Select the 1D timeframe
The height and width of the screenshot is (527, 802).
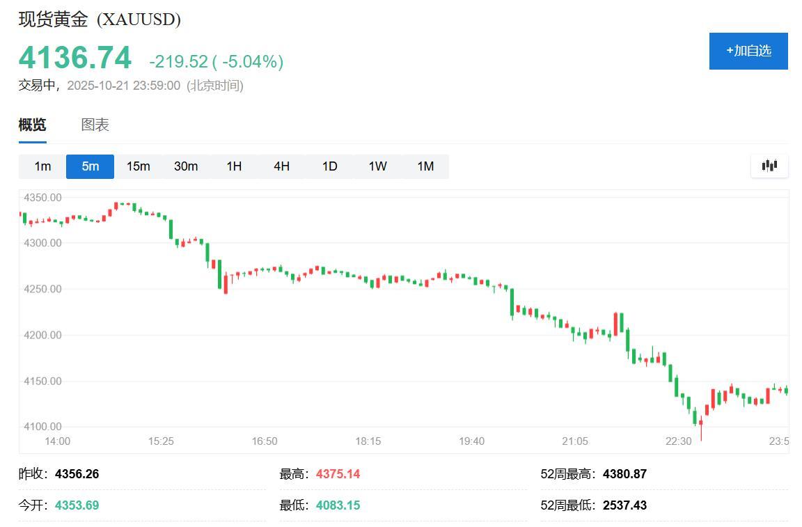click(x=329, y=166)
